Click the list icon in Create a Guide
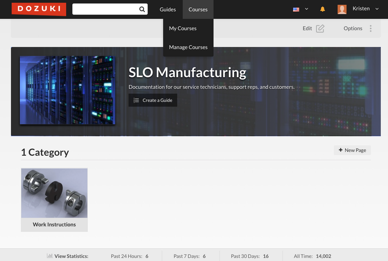 point(136,100)
